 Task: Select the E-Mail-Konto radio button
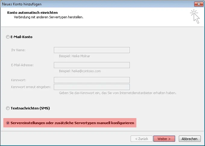[8, 37]
